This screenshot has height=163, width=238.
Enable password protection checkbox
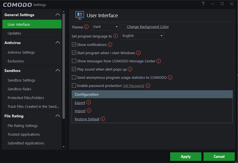pyautogui.click(x=74, y=86)
